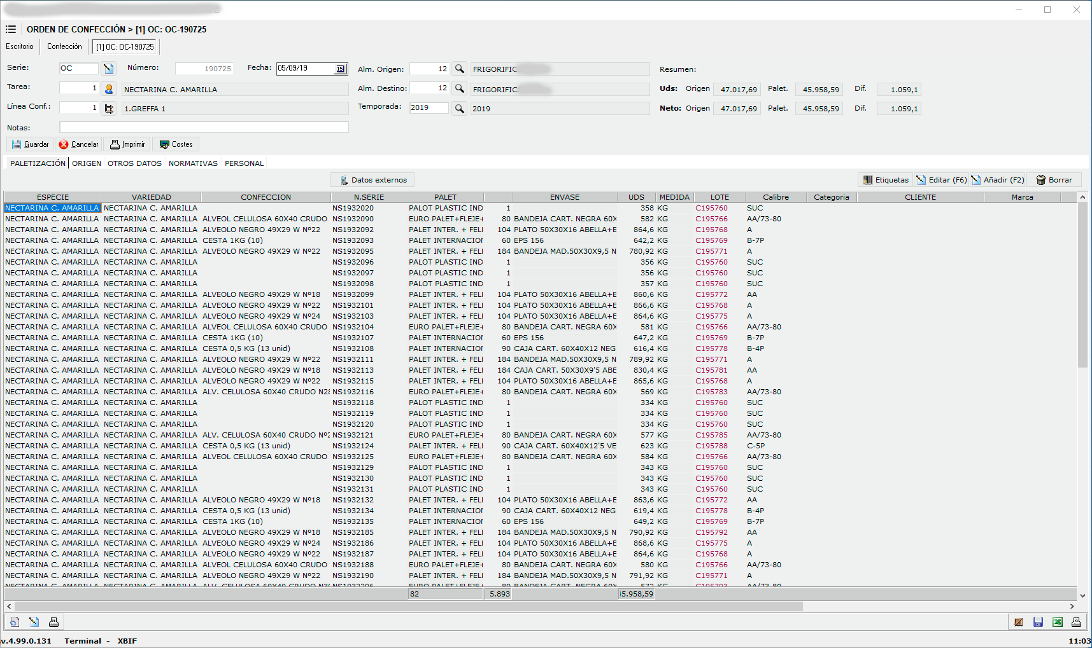Viewport: 1092px width, 648px height.
Task: Click the new-document icon in the bottom-left toolbar
Action: (15, 622)
